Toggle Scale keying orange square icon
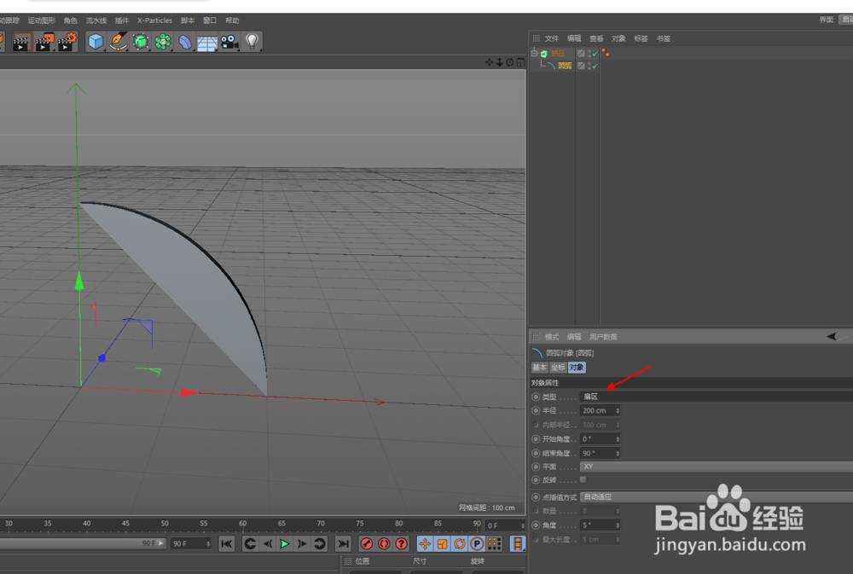 (x=442, y=543)
